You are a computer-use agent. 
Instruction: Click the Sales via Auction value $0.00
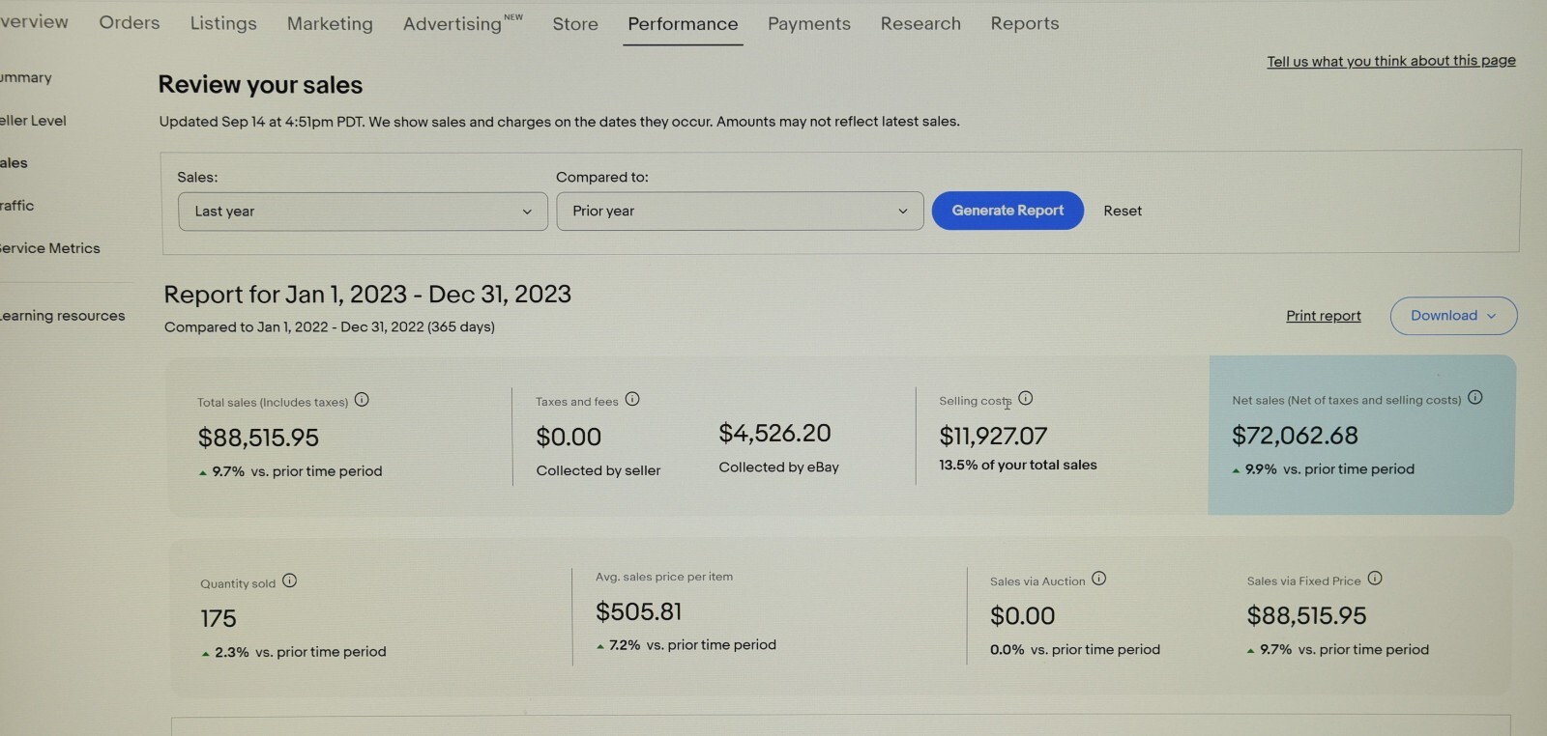pos(1022,616)
